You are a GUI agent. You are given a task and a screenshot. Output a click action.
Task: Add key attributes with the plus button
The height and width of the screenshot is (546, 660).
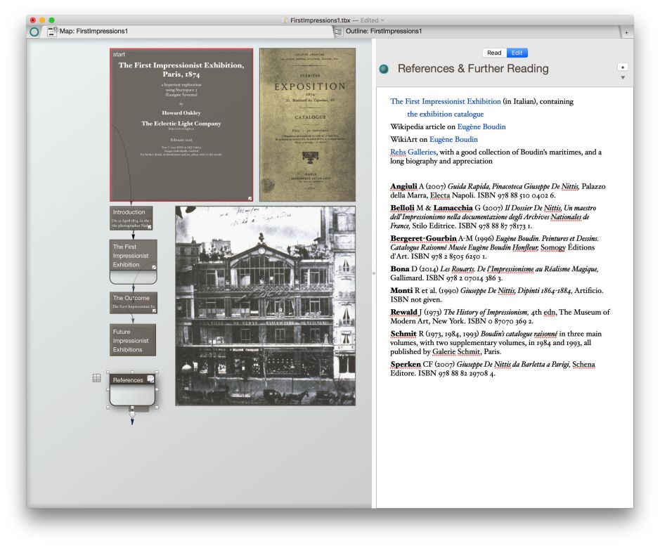(621, 67)
